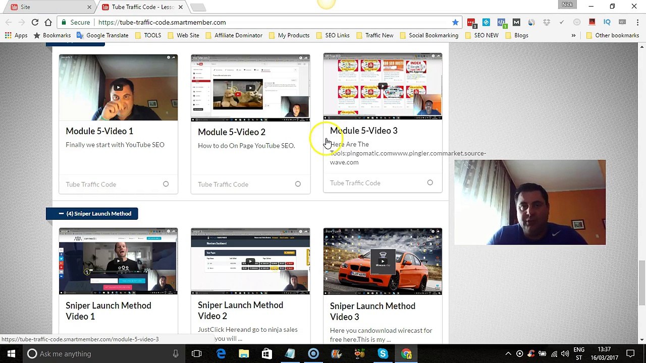The height and width of the screenshot is (363, 646).
Task: Play the Module 5-Video 2 thumbnail
Action: tap(250, 88)
